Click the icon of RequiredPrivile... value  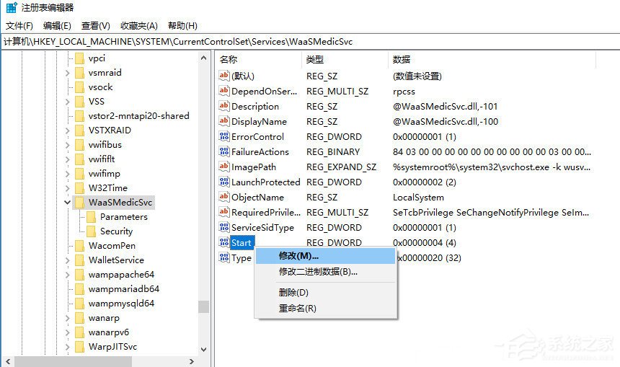tap(223, 212)
